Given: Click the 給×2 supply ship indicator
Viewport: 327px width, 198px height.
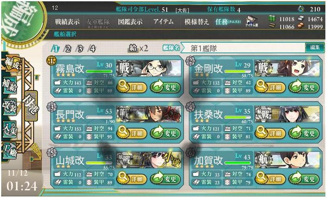Looking at the screenshot, I should click(138, 48).
